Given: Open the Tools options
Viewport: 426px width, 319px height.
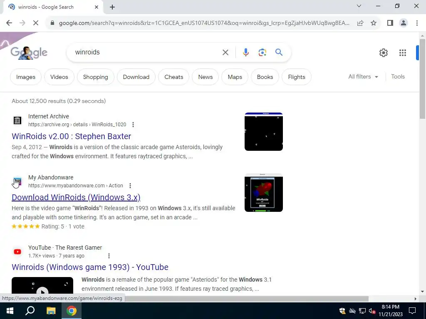Looking at the screenshot, I should tap(398, 77).
